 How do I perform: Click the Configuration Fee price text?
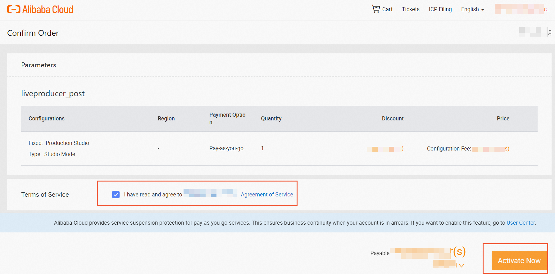pos(449,149)
